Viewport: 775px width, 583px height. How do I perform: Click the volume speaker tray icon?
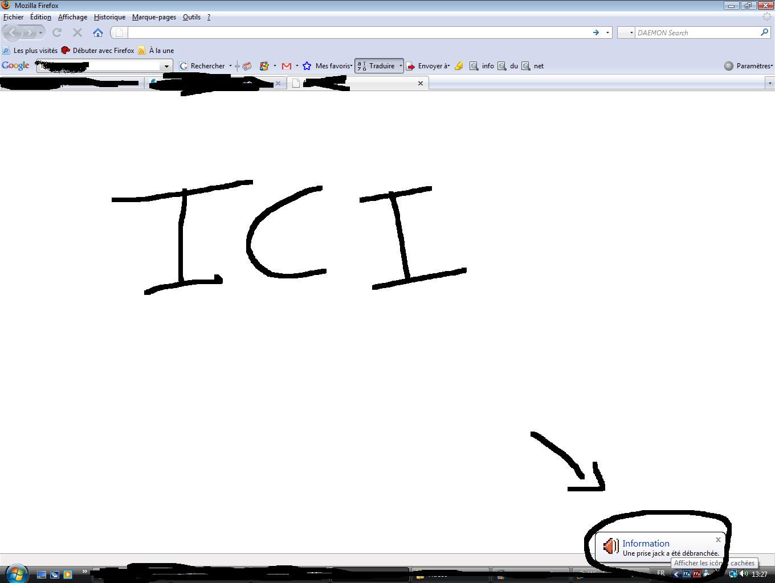744,574
